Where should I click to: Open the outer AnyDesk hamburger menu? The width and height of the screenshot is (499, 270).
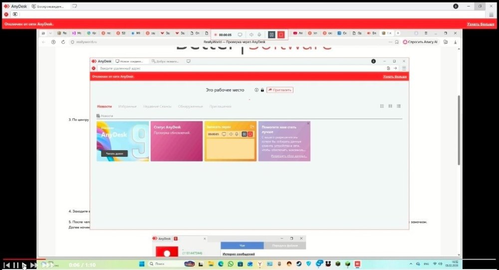(491, 14)
